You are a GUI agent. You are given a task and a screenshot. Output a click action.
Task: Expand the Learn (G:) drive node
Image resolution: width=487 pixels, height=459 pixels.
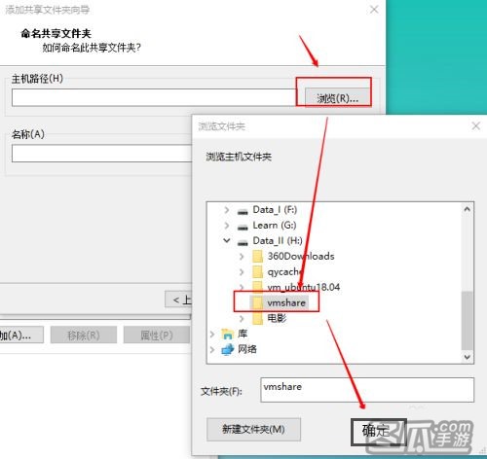tap(227, 226)
